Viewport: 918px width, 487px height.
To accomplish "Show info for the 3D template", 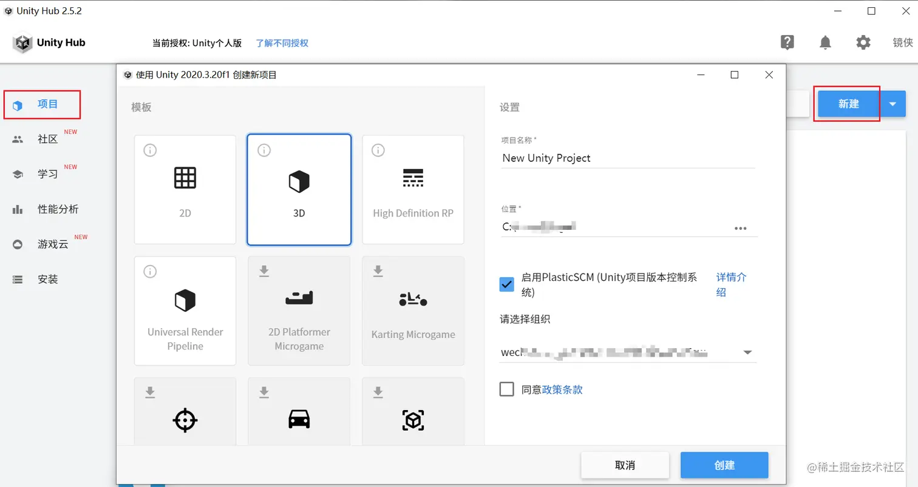I will [264, 150].
